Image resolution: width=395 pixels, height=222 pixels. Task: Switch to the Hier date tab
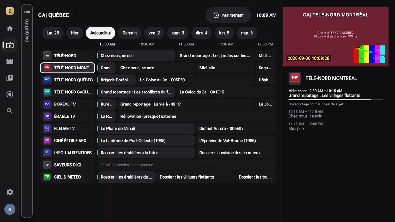(x=75, y=33)
